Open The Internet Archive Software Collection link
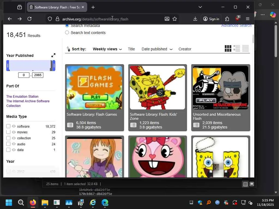Image resolution: width=279 pixels, height=209 pixels. 28,103
